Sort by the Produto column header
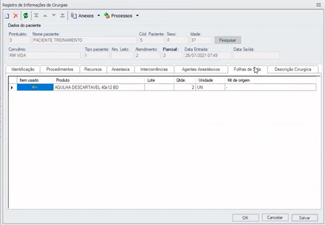Viewport: 325px width, 225px height. point(99,80)
